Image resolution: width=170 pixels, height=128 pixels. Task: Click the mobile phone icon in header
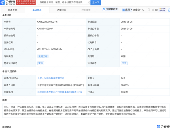point(149,10)
